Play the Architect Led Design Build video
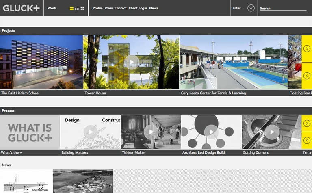The image size is (312, 193). [211, 132]
